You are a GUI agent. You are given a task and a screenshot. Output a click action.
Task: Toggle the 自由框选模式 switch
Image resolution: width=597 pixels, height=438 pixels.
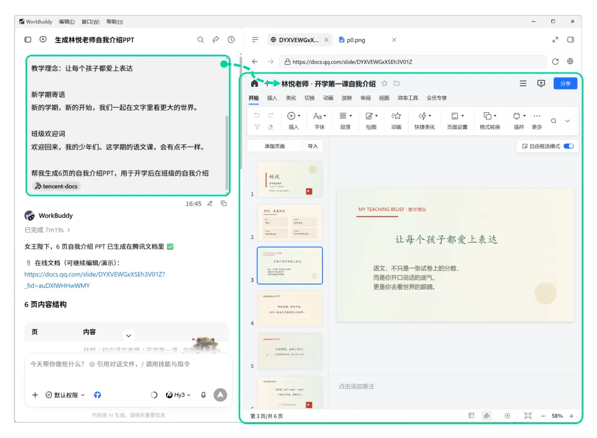pos(568,146)
